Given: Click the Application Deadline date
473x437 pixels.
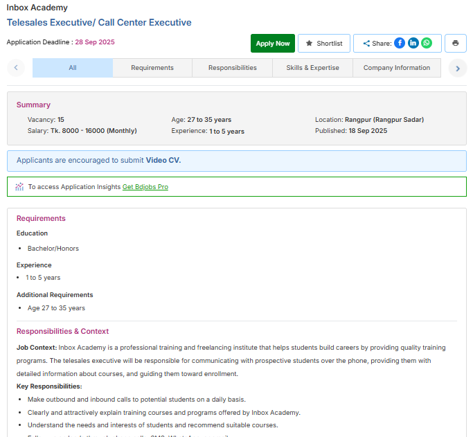Looking at the screenshot, I should click(95, 42).
